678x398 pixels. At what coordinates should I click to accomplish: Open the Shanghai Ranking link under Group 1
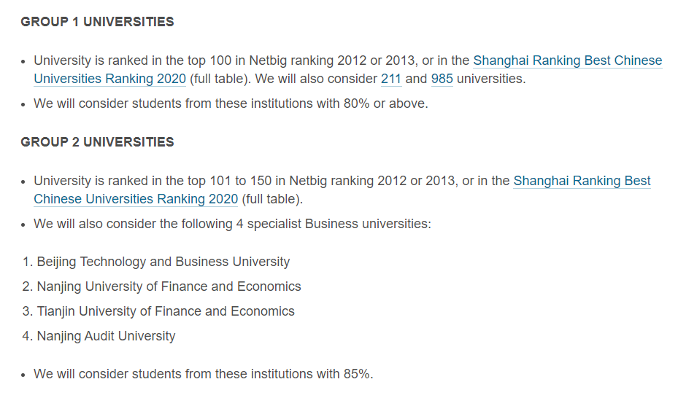567,61
